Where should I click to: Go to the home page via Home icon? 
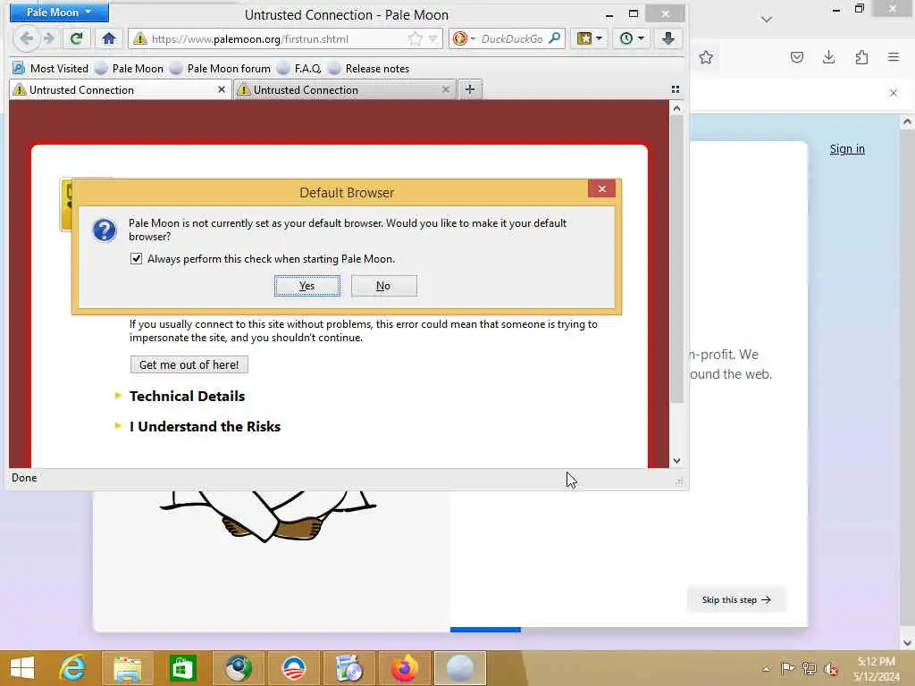tap(108, 38)
